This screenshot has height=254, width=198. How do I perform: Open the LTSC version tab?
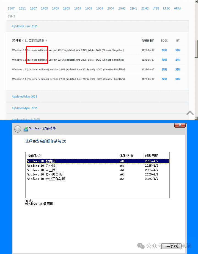pos(167,9)
